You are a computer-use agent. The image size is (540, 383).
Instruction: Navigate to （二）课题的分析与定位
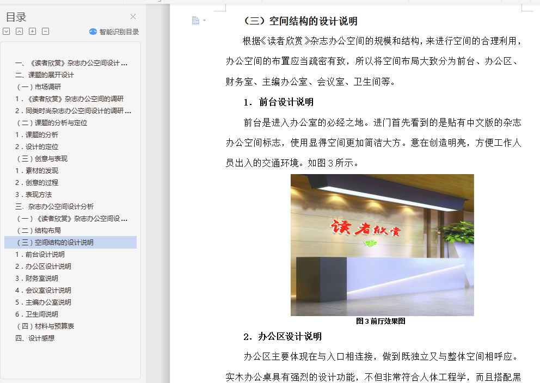[52, 123]
